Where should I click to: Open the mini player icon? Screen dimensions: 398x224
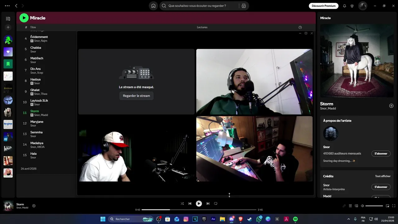[387, 206]
